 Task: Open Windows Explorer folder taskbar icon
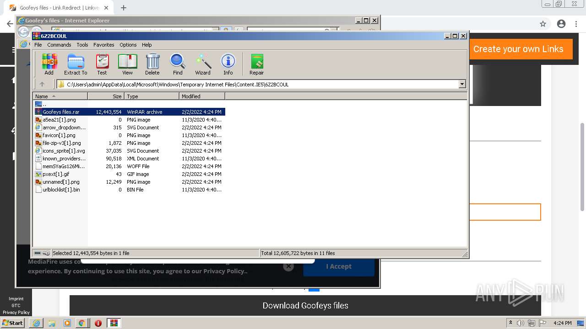click(x=52, y=323)
